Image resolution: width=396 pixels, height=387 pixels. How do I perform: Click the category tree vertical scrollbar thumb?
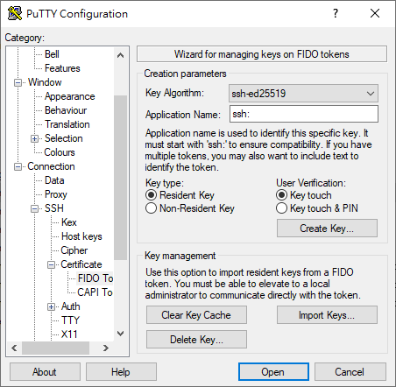tap(120, 178)
